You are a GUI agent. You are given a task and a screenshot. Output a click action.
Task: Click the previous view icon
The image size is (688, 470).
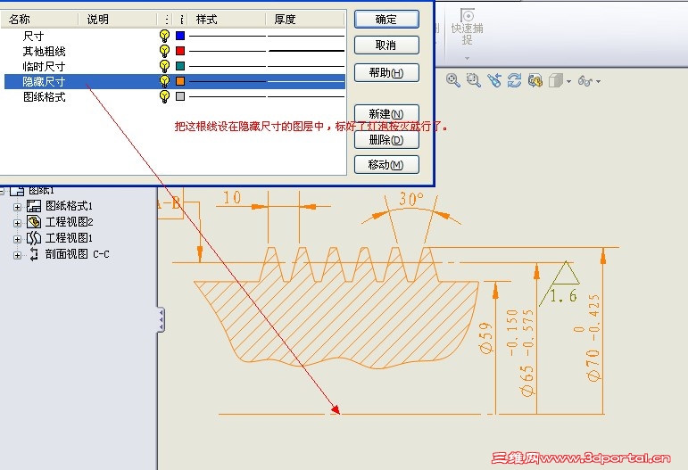[494, 80]
